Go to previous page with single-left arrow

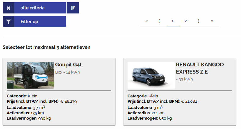click(159, 21)
